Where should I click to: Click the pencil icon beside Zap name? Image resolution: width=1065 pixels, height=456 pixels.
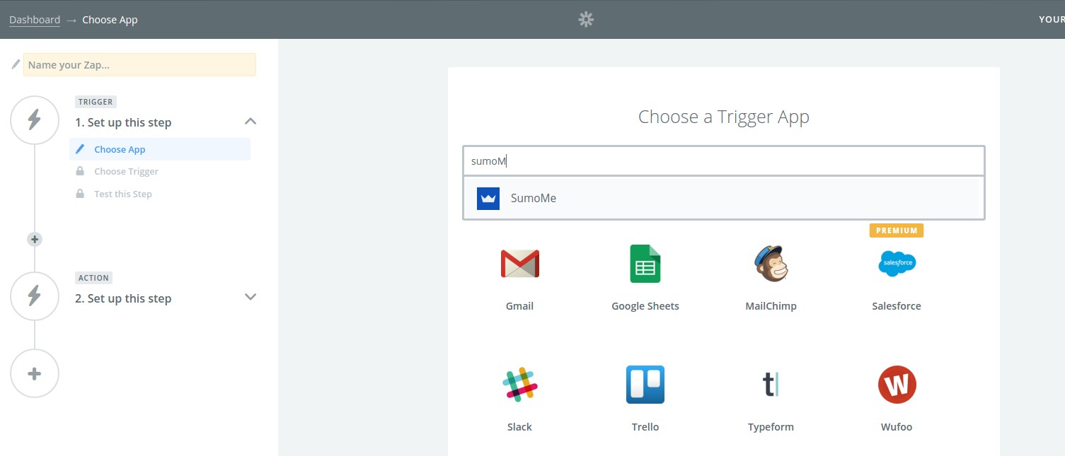pyautogui.click(x=16, y=64)
